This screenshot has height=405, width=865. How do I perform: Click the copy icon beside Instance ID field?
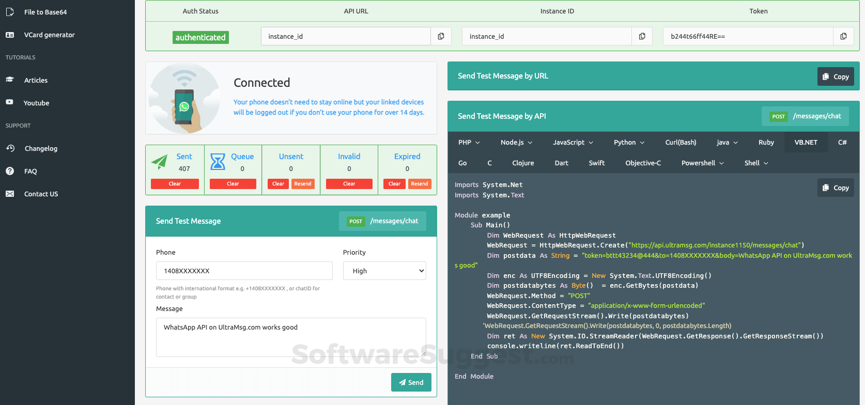(x=642, y=36)
